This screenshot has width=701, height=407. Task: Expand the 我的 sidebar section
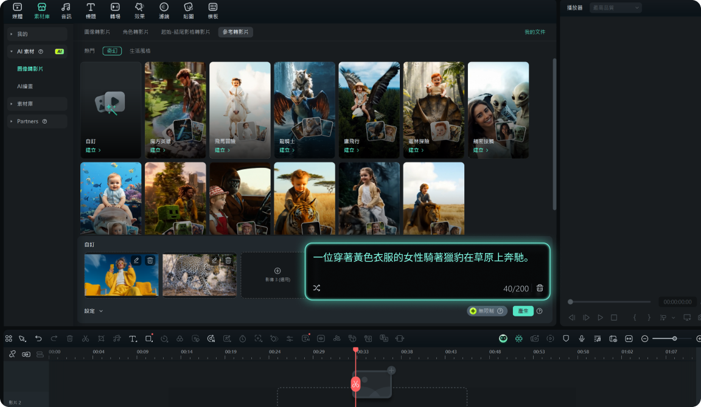pyautogui.click(x=37, y=34)
